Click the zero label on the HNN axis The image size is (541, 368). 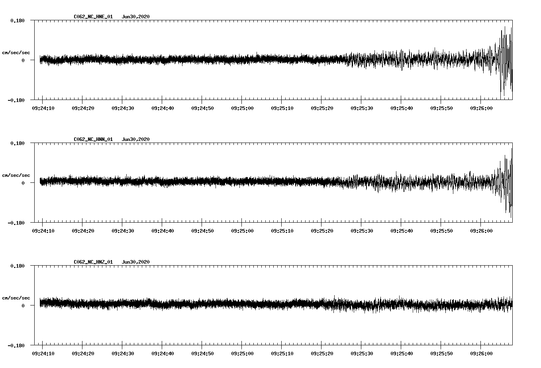click(x=23, y=183)
